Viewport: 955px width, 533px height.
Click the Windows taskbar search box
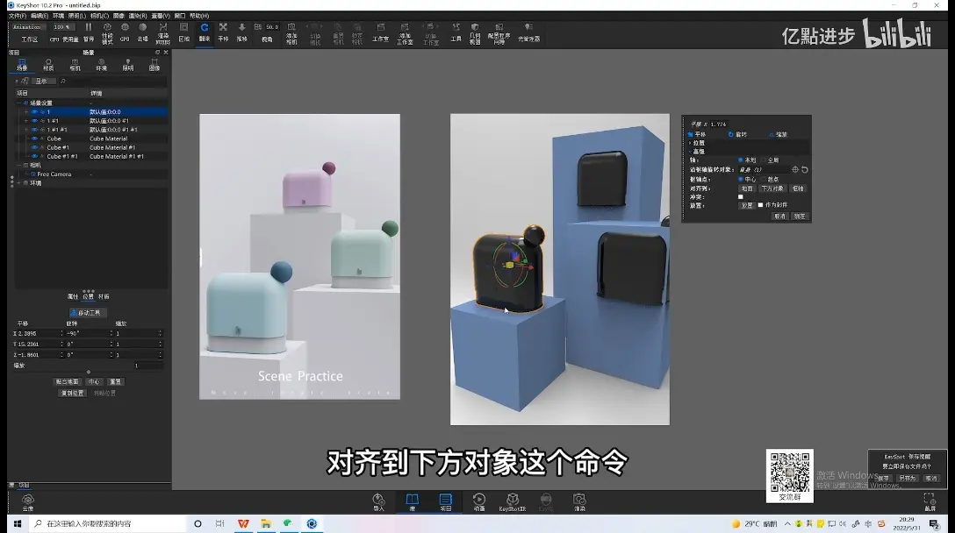coord(108,523)
